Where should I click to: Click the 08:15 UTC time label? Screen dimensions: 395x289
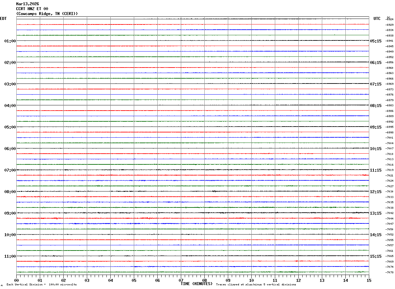tap(375, 106)
